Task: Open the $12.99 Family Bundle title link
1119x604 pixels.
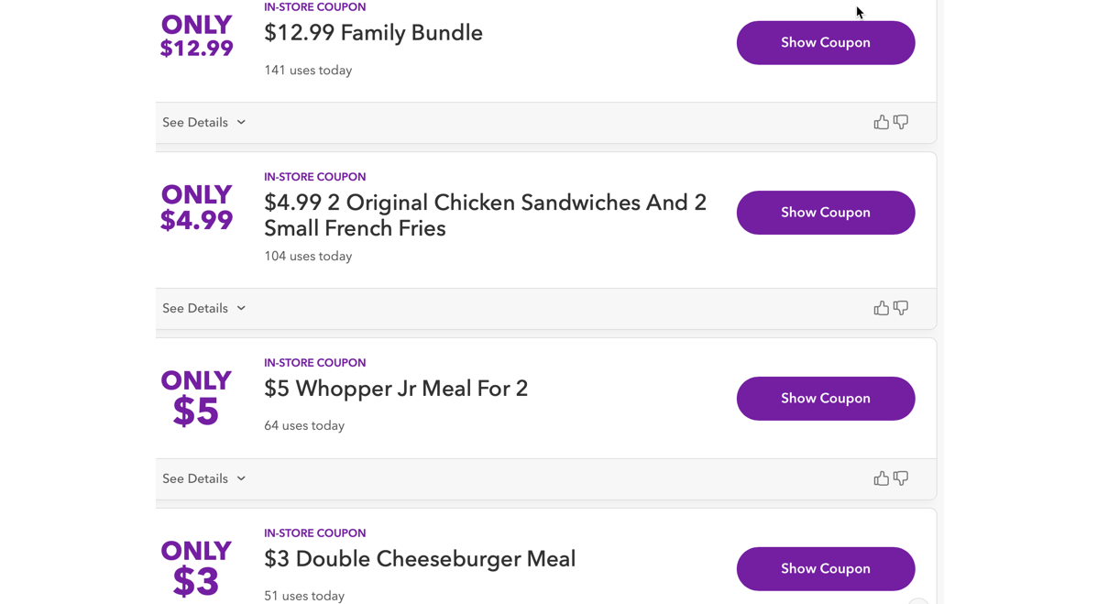Action: [x=373, y=33]
